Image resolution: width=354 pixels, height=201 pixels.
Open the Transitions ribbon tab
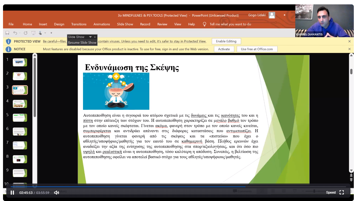[79, 24]
